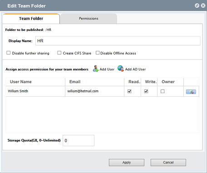Enable Disable further sharing checkbox

pos(9,53)
